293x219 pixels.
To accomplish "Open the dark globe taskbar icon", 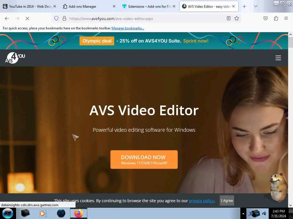I will (61, 213).
